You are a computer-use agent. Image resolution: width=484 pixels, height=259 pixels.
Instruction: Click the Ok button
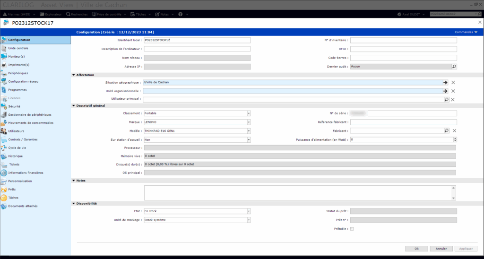(417, 249)
